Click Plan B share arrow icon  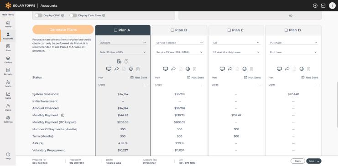(173, 69)
